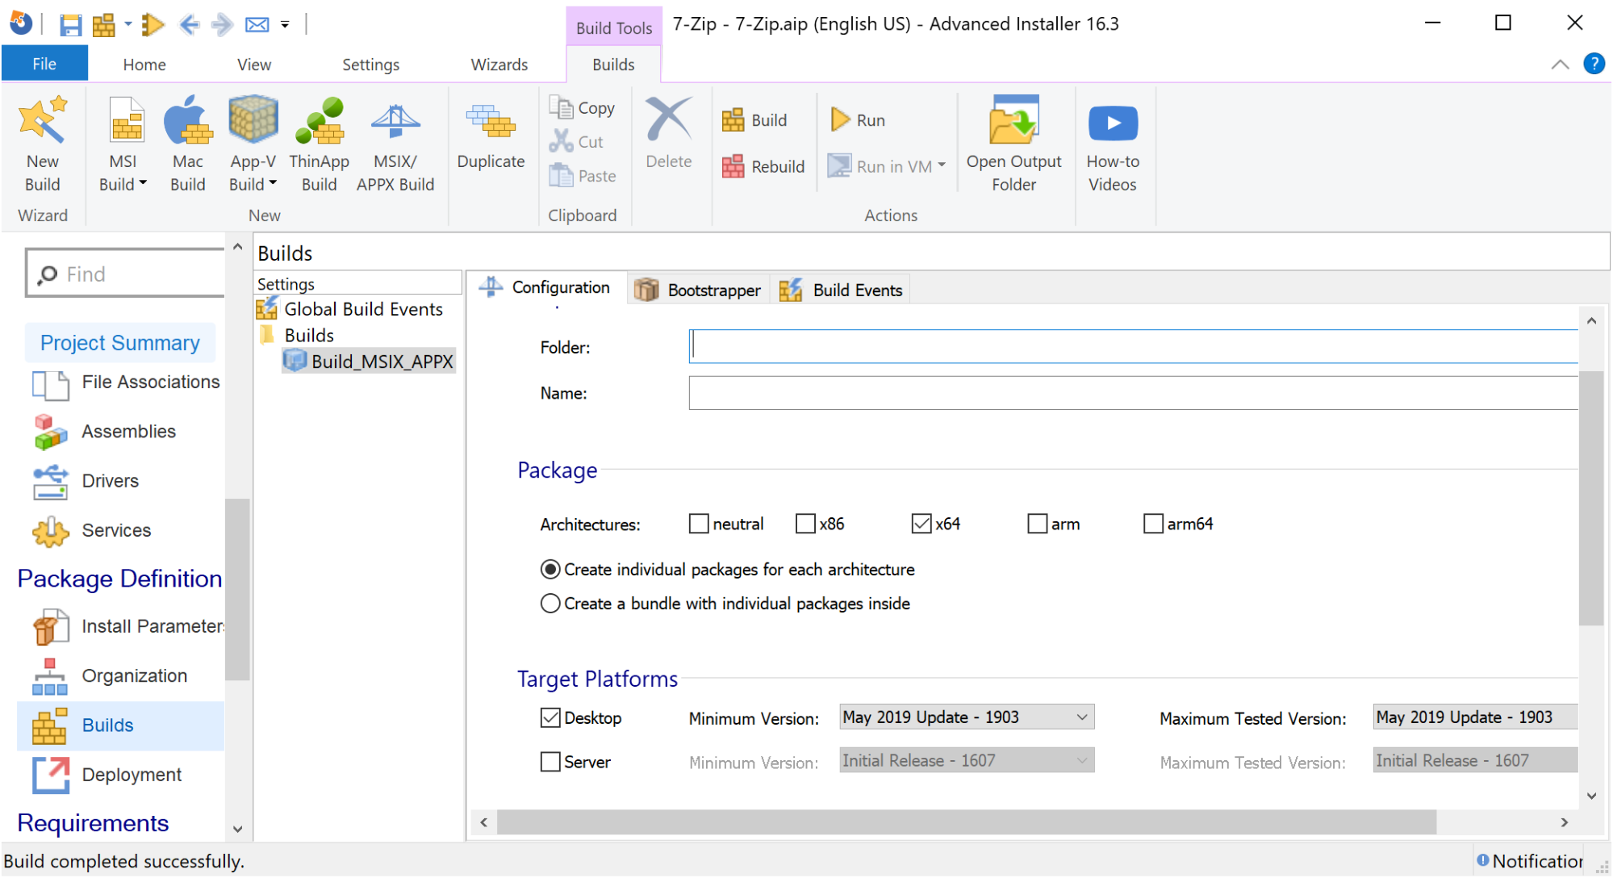Collapse the ribbon with the chevron
This screenshot has width=1613, height=878.
pyautogui.click(x=1561, y=65)
